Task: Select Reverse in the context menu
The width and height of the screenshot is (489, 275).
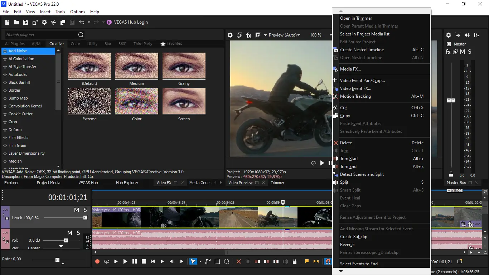Action: pos(347,245)
